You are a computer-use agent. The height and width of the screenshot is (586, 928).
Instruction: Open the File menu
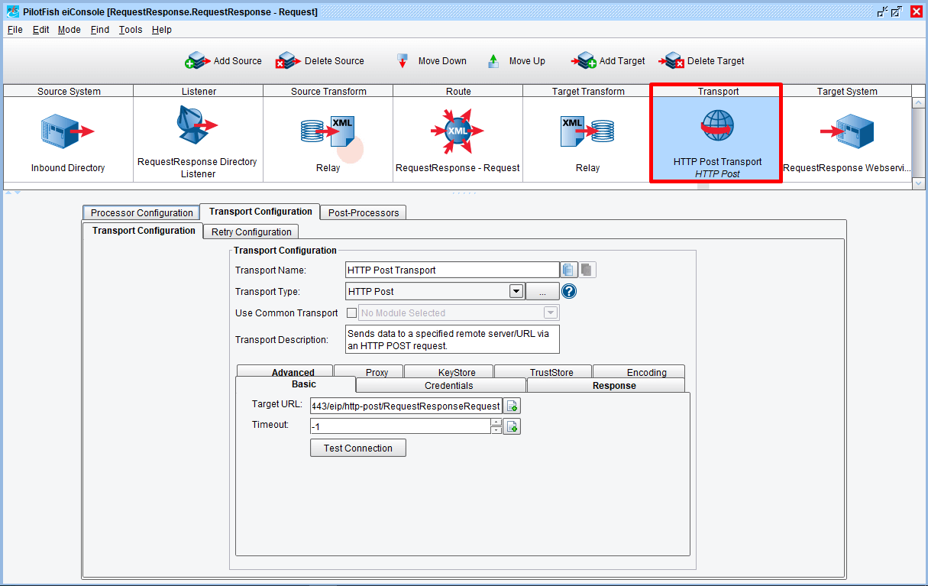pos(15,30)
